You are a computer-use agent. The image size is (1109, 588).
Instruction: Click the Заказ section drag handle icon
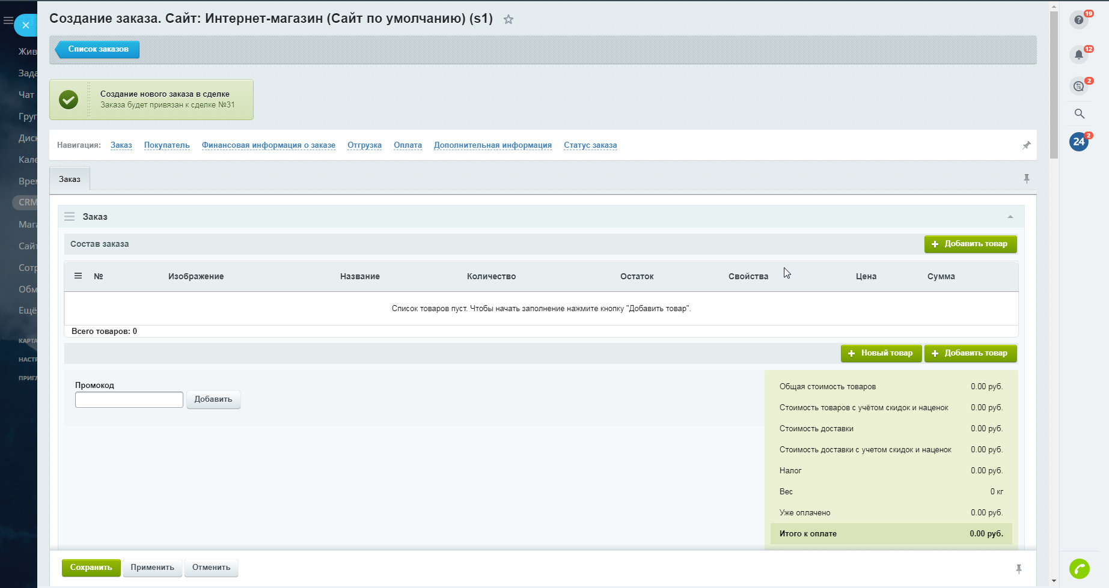pos(70,217)
